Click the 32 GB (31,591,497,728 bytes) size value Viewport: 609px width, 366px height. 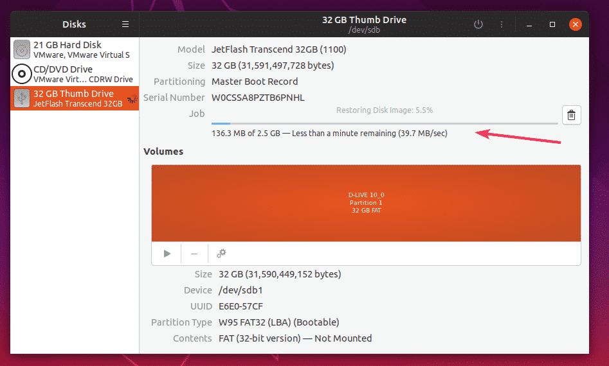[x=273, y=65]
